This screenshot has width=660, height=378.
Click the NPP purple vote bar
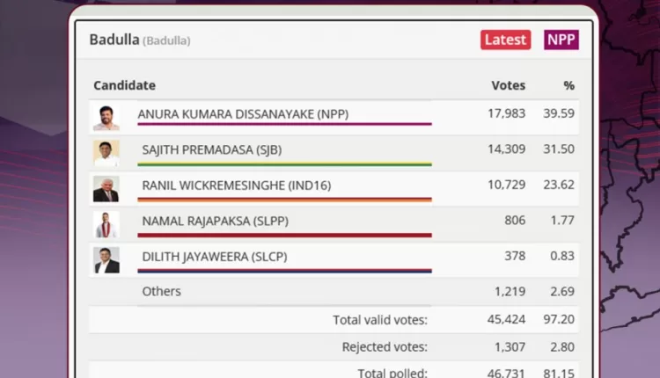point(284,125)
